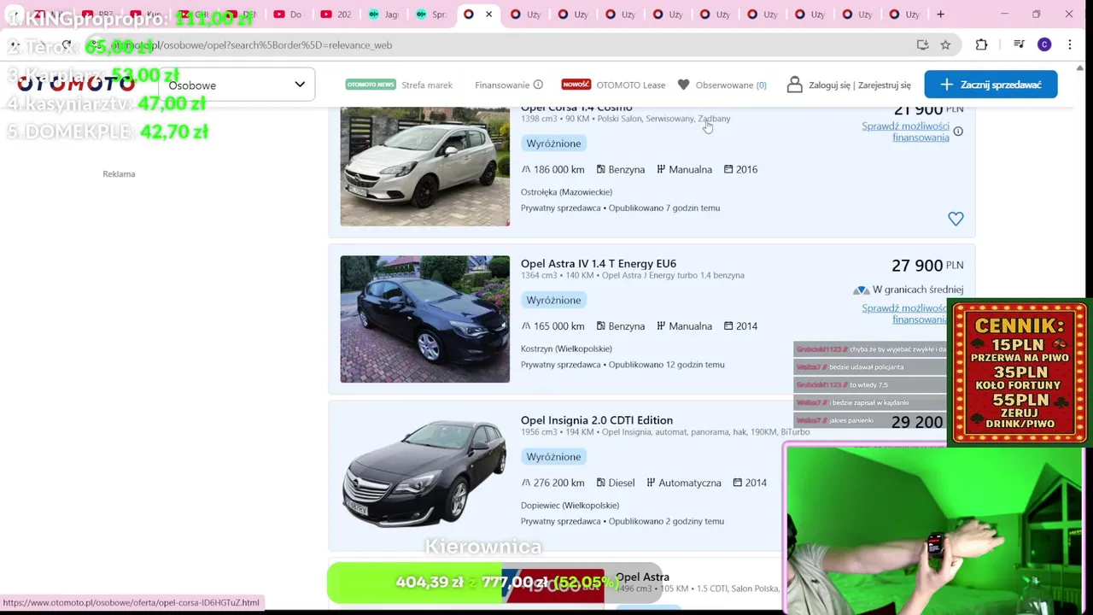Open Strefa marek link
Screen dimensions: 1093x615
pyautogui.click(x=427, y=85)
